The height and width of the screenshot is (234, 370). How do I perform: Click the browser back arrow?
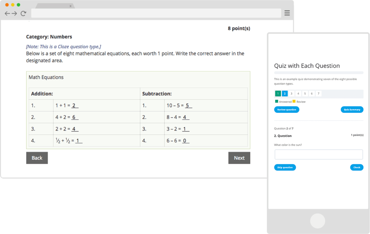coord(7,13)
